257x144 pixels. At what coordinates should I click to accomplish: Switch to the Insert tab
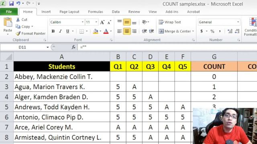click(46, 12)
